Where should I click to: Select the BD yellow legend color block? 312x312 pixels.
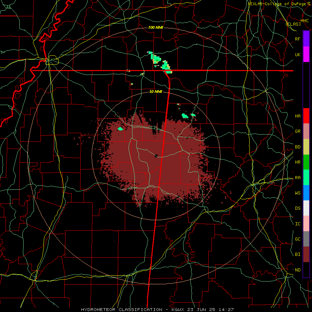pos(306,147)
